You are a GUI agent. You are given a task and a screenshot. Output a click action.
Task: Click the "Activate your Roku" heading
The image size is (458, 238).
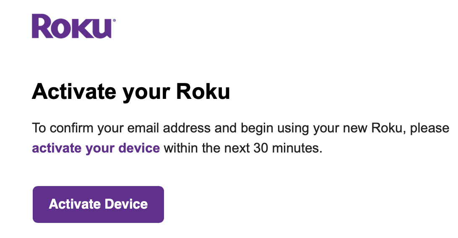click(131, 92)
